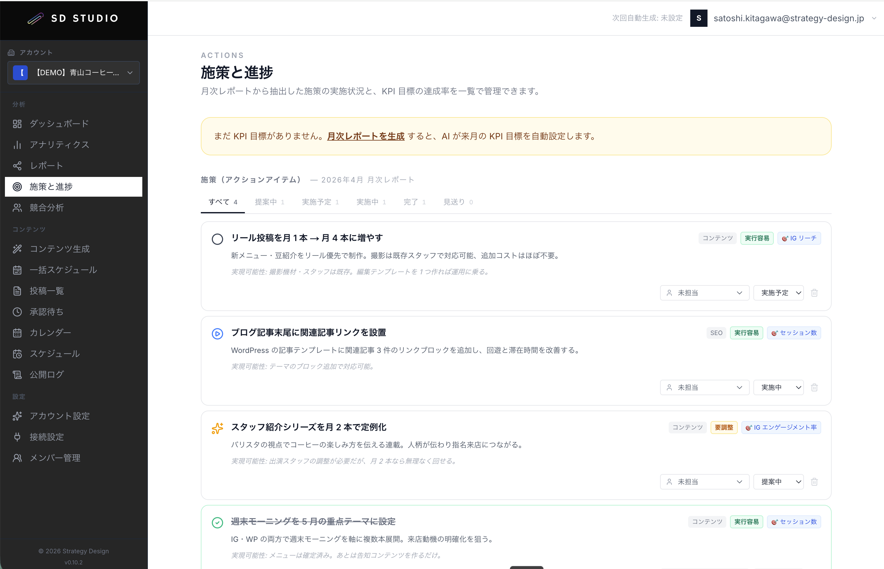884x569 pixels.
Task: Open the レポート share icon item
Action: tap(73, 166)
